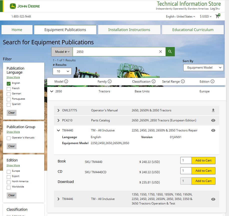
Task: Click the Book quantity field
Action: click(186, 160)
